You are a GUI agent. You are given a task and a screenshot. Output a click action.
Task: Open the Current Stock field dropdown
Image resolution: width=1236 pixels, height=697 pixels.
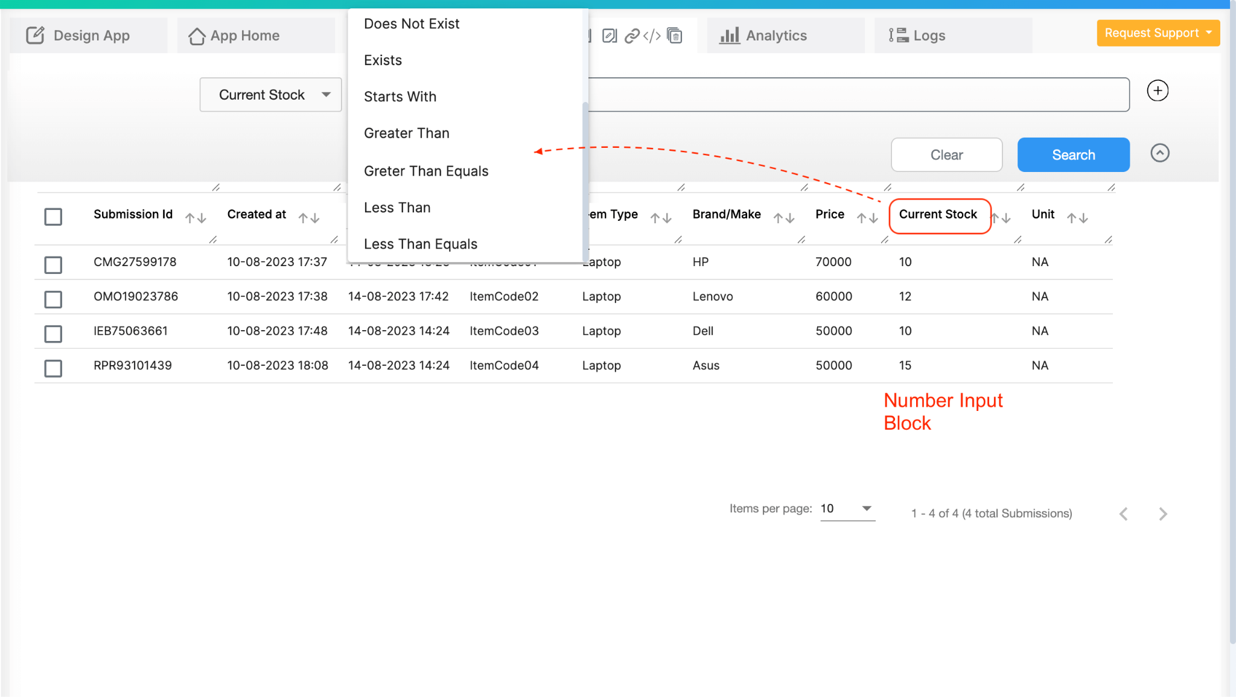coord(271,95)
